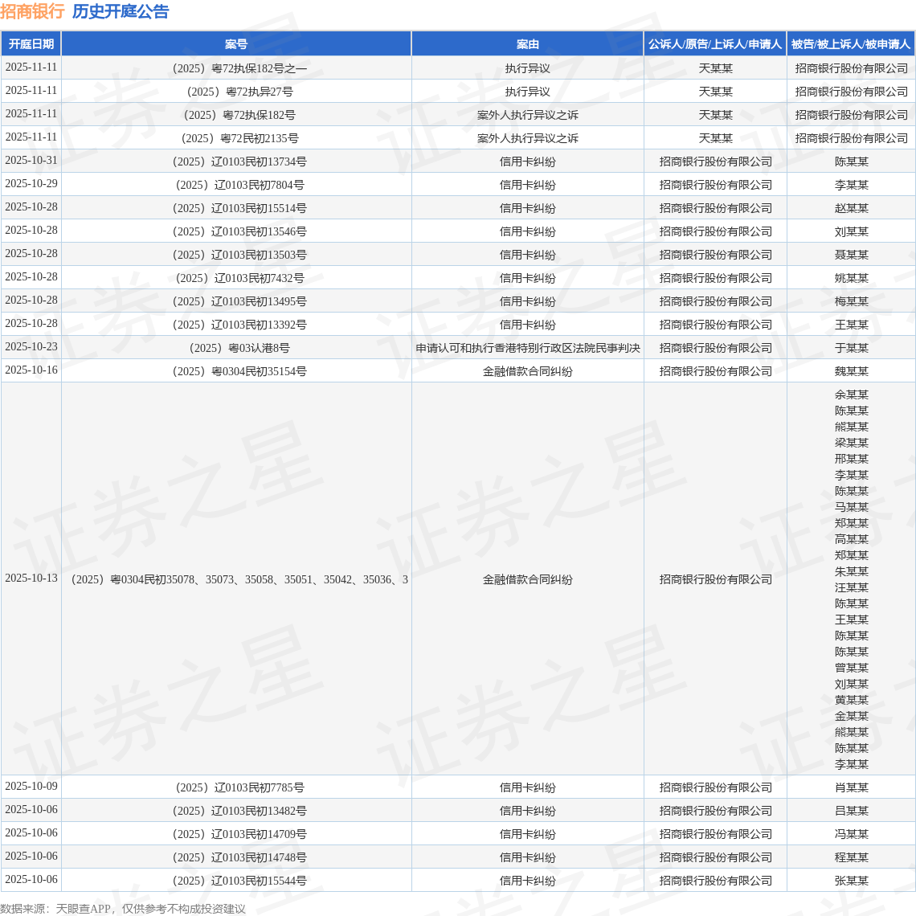
Task: Select the 开庭日期 column header
Action: [31, 44]
